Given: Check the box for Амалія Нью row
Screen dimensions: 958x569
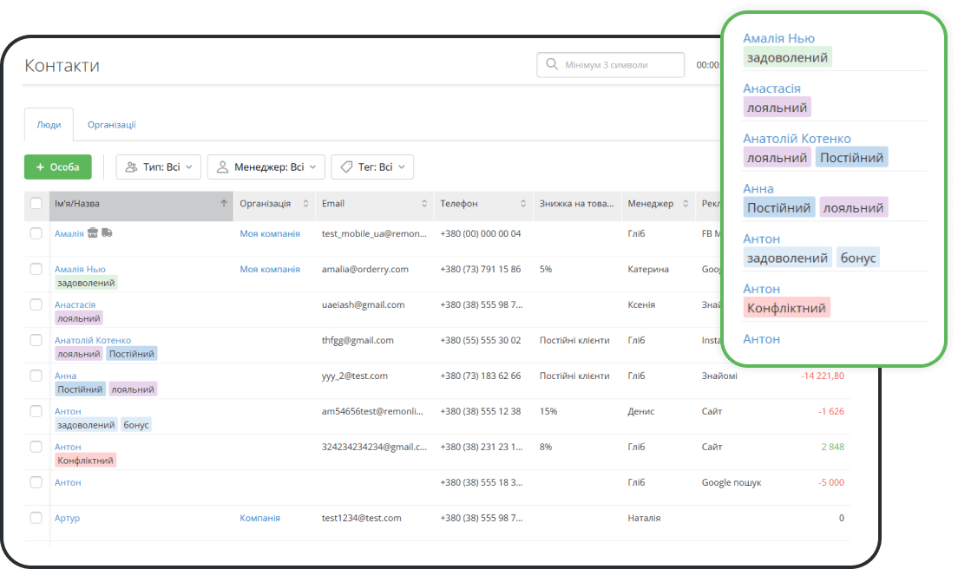Looking at the screenshot, I should pyautogui.click(x=36, y=269).
